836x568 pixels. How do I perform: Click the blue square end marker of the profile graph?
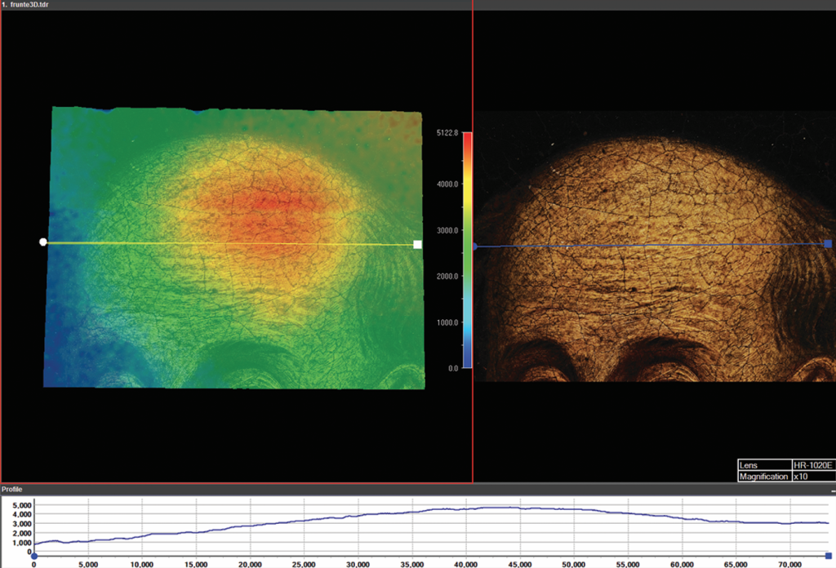point(829,555)
